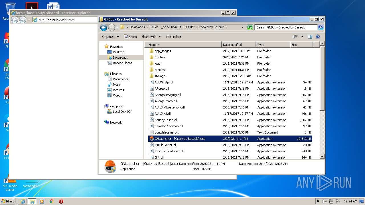This screenshot has width=365, height=205.
Task: Sort by the Size column
Action: (x=301, y=45)
